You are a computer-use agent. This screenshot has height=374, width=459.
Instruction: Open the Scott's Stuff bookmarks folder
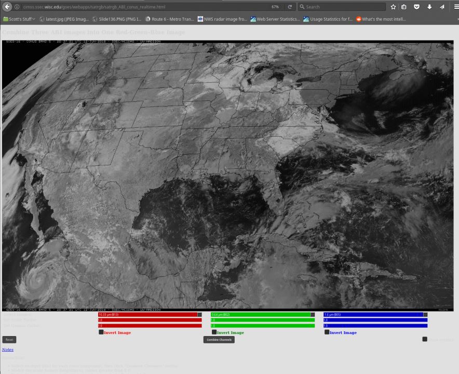(19, 19)
